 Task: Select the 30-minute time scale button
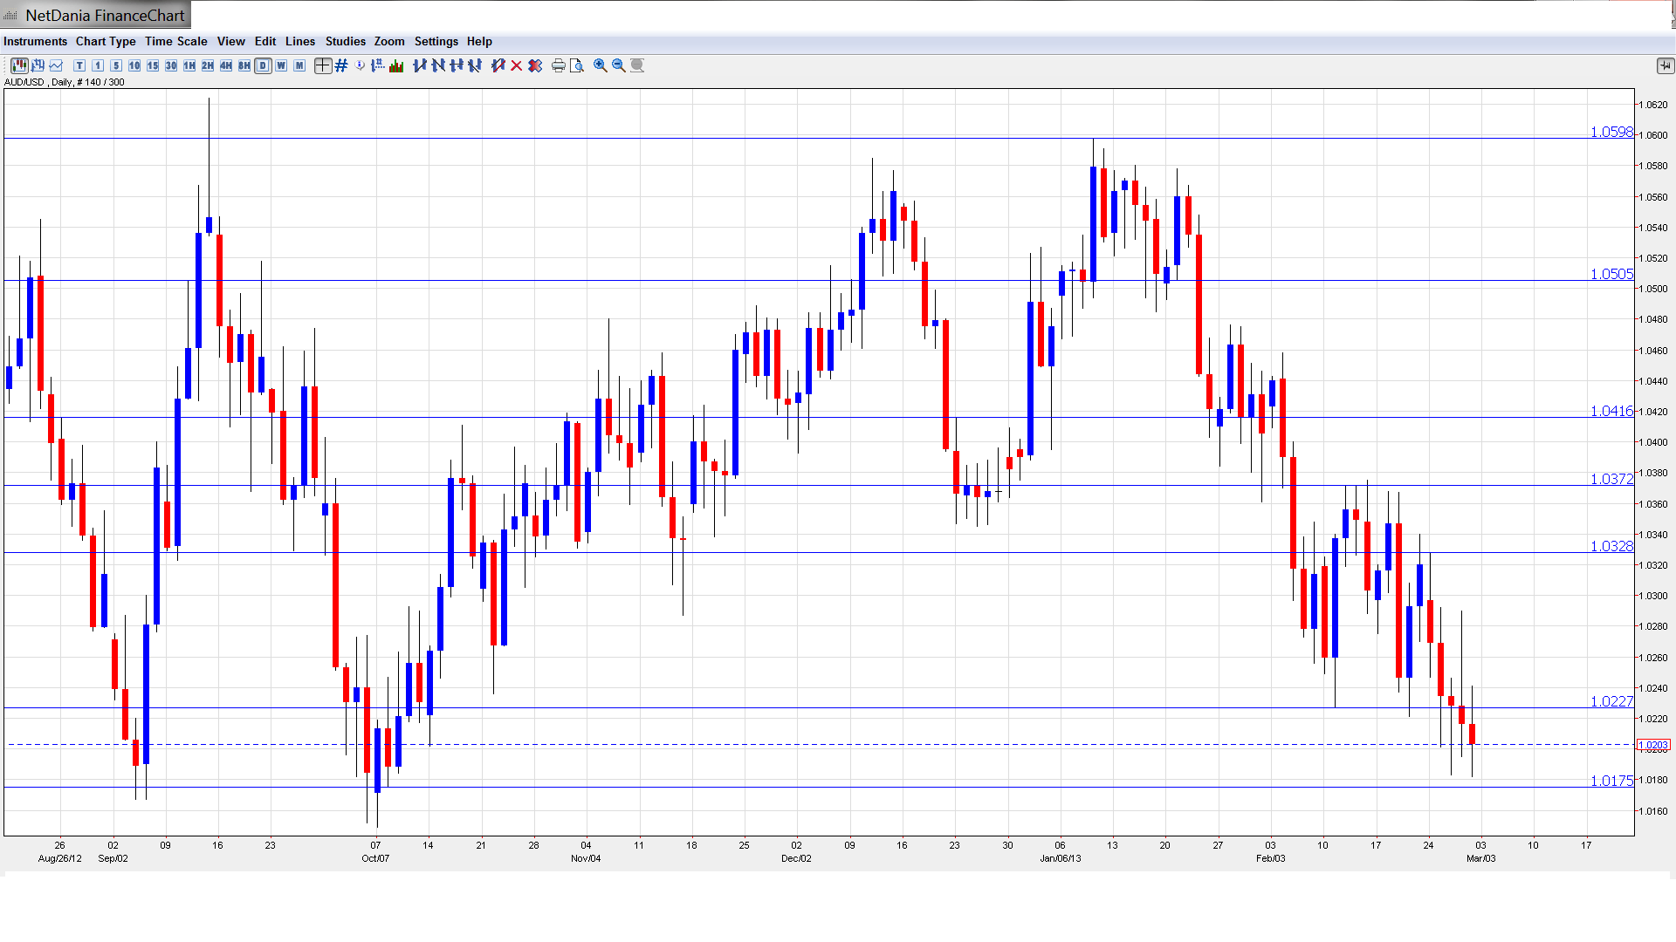(171, 65)
